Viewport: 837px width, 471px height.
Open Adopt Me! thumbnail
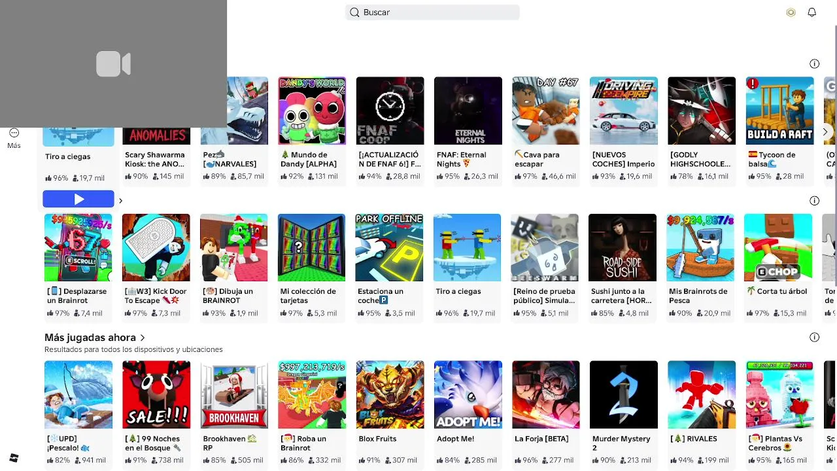point(468,394)
